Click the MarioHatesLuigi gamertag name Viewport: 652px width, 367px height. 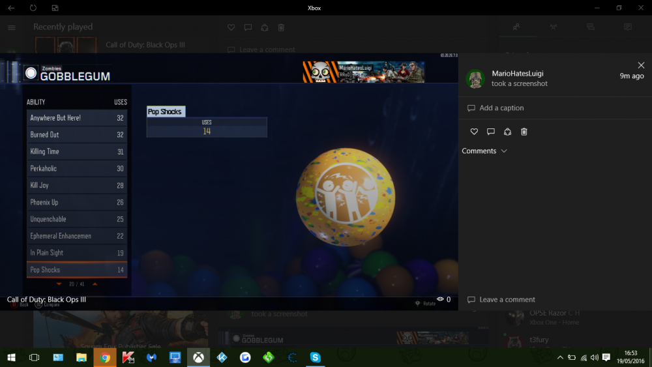(517, 74)
